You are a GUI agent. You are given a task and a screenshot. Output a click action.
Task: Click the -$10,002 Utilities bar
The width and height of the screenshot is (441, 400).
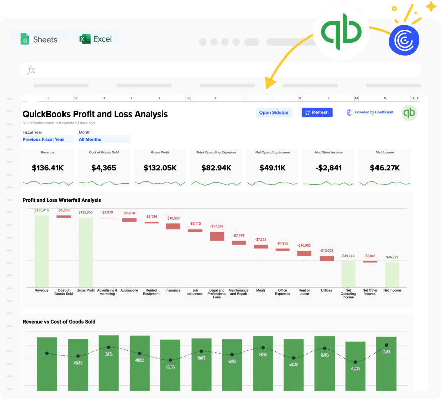pos(326,258)
